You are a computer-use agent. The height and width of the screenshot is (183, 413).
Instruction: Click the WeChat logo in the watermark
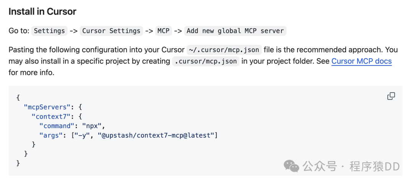(x=291, y=166)
